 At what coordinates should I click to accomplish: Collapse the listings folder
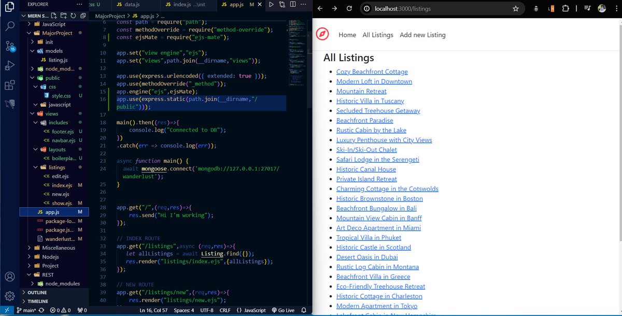(x=53, y=167)
